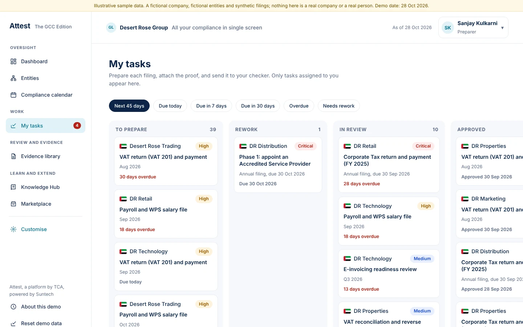The height and width of the screenshot is (327, 523).
Task: Open DR Retail Corporate Tax return card
Action: [389, 165]
